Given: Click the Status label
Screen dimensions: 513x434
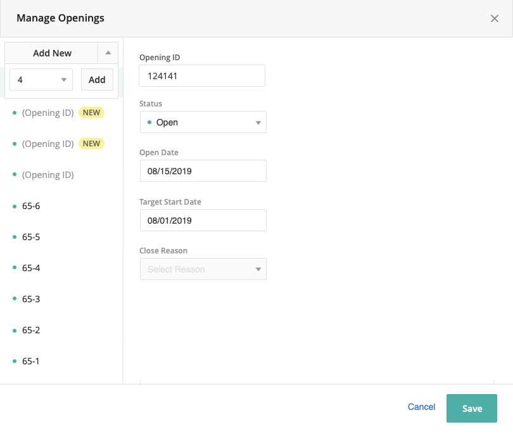Looking at the screenshot, I should pos(151,104).
